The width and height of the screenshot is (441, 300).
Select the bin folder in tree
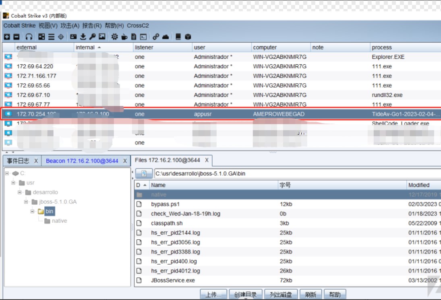pos(49,212)
